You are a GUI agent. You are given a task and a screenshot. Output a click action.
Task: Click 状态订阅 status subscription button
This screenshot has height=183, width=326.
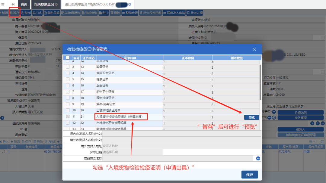pyautogui.click(x=195, y=13)
